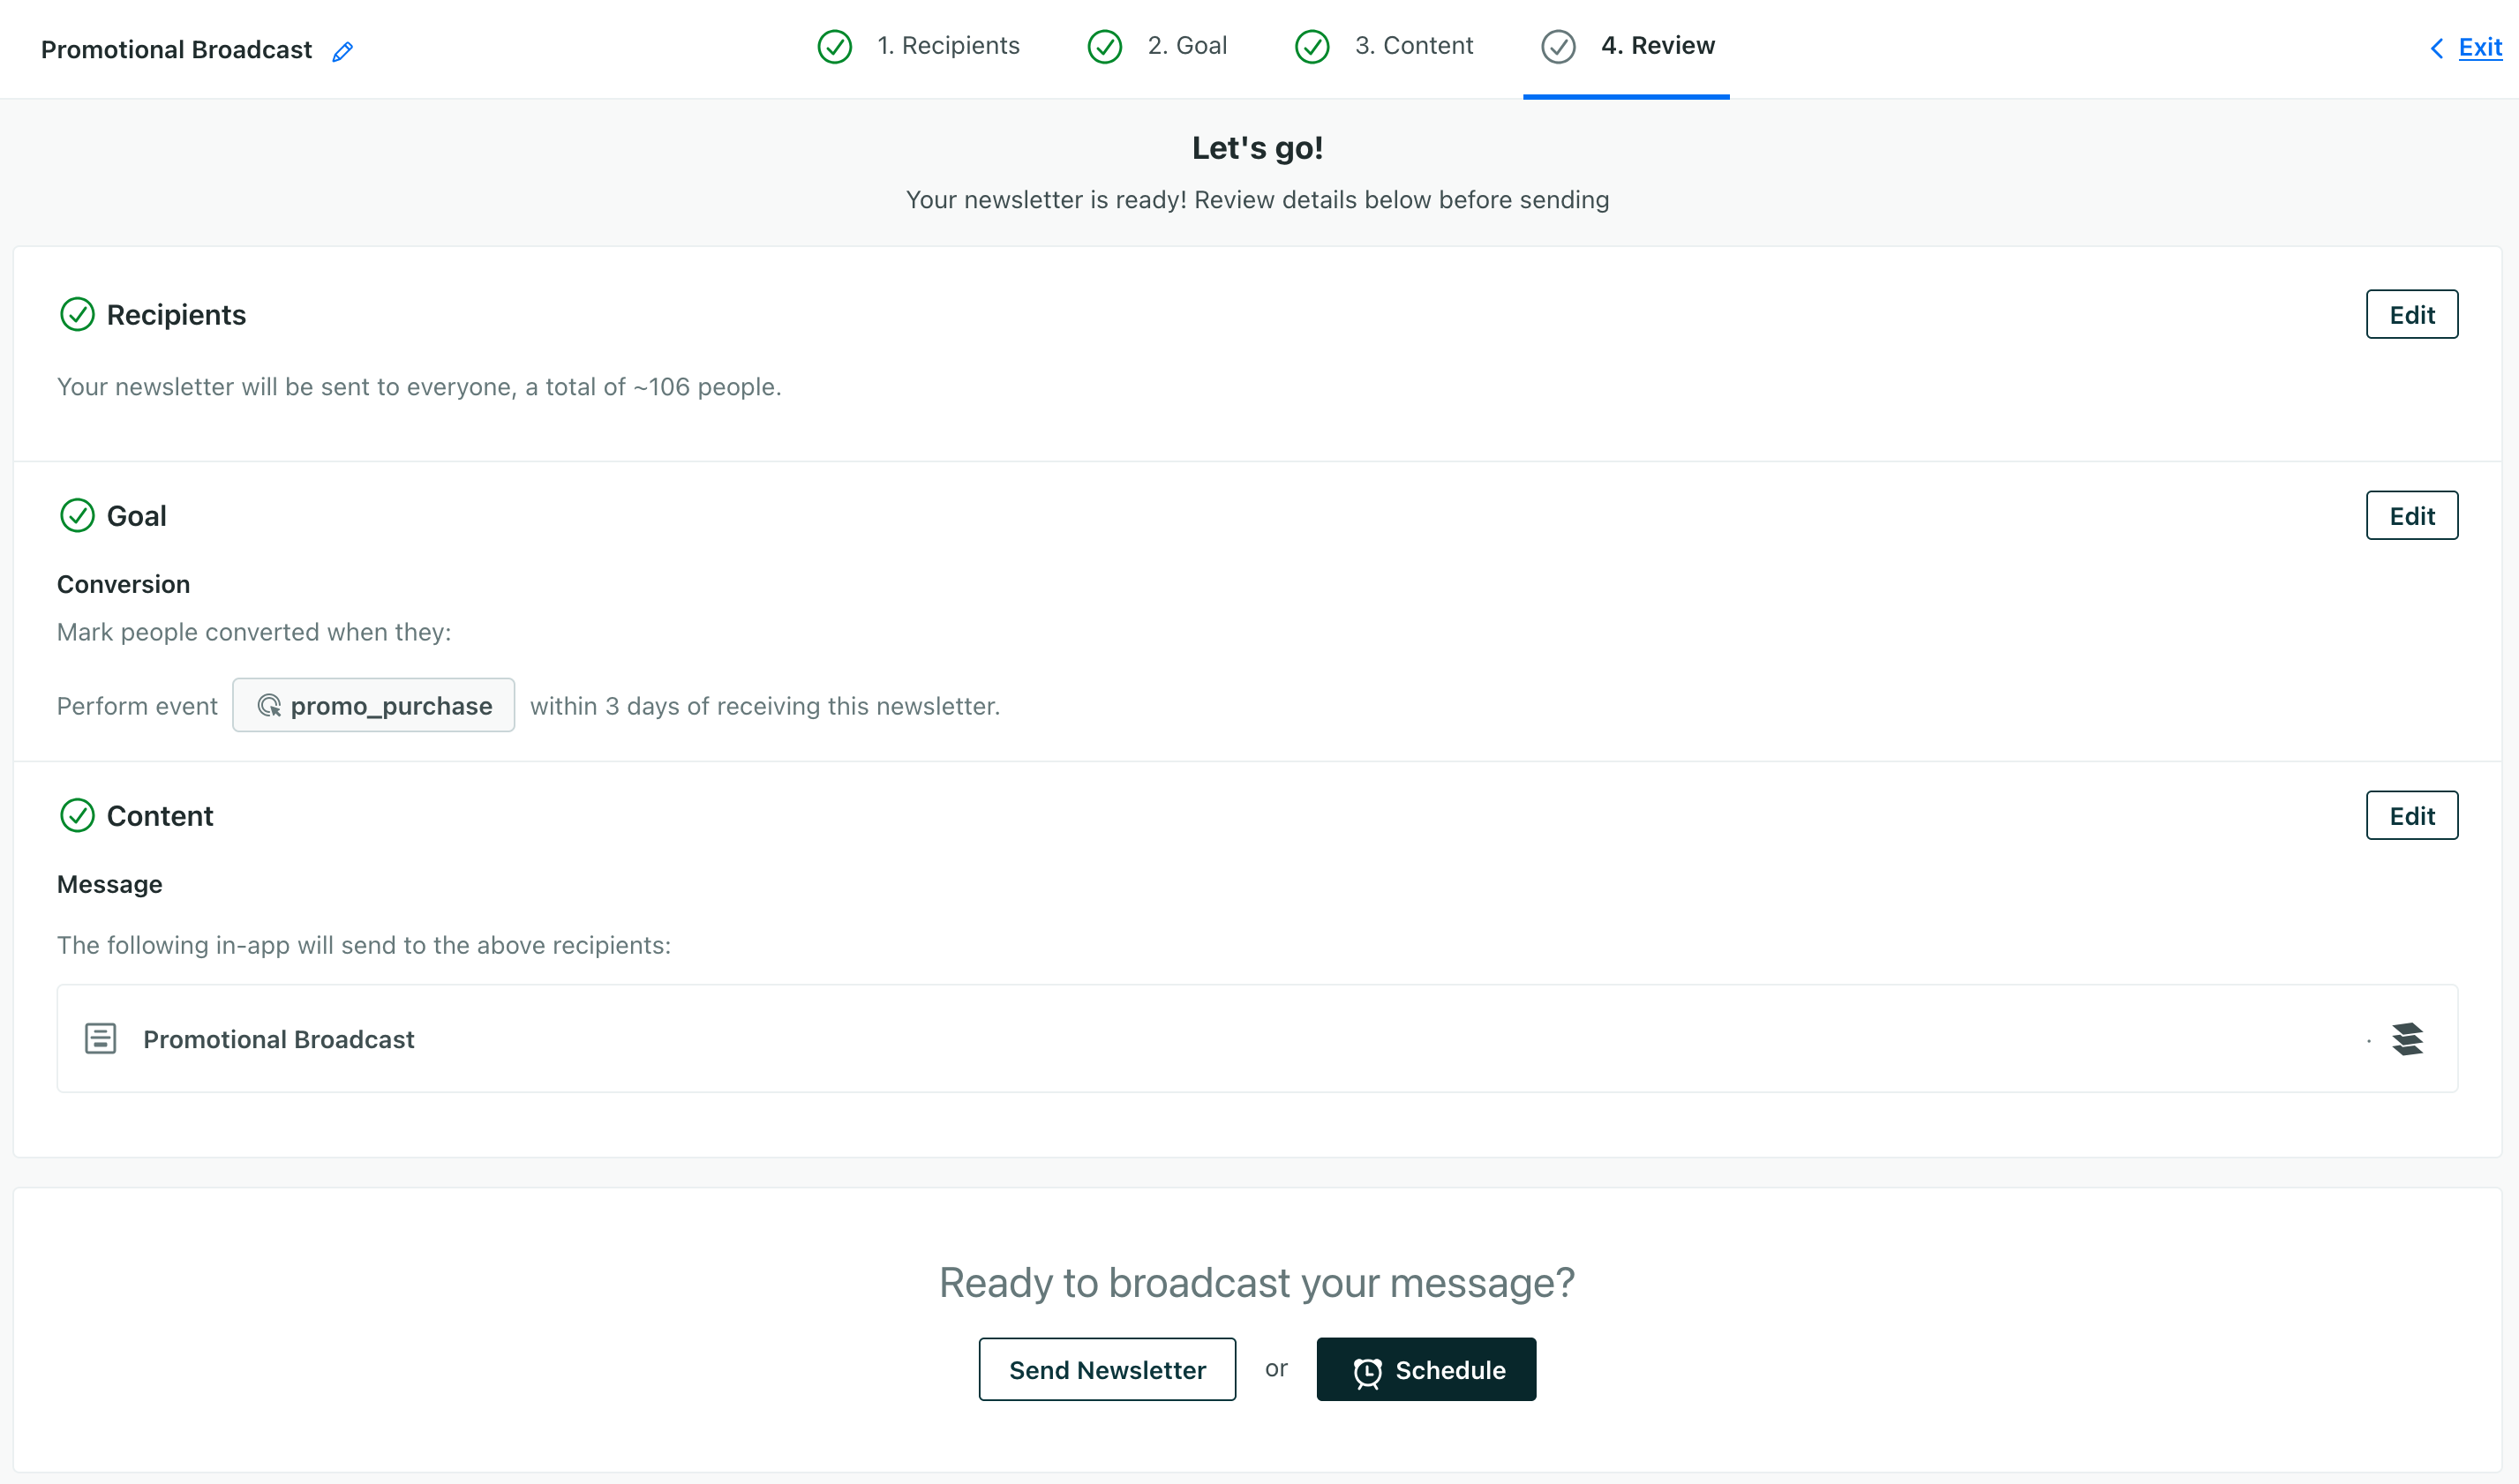2519x1484 pixels.
Task: Click the promo_purchase event dropdown tag
Action: [372, 705]
